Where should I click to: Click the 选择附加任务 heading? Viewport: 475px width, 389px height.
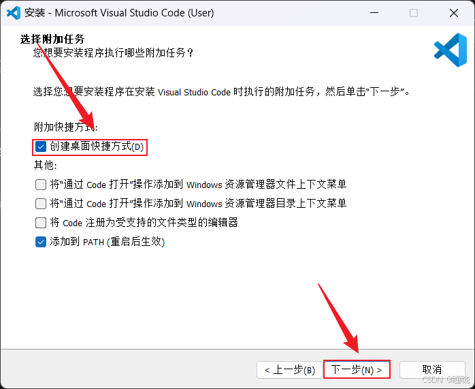pyautogui.click(x=52, y=39)
